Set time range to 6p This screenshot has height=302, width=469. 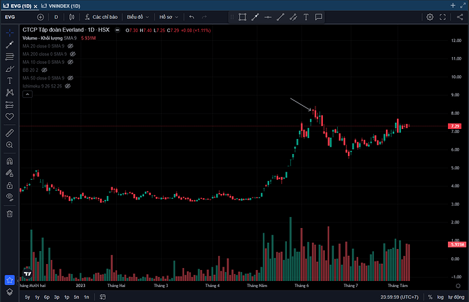pos(47,297)
